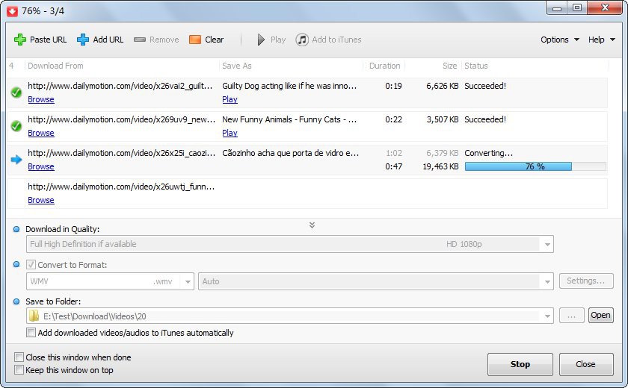Click the Converting... status text
The image size is (628, 388).
click(489, 153)
